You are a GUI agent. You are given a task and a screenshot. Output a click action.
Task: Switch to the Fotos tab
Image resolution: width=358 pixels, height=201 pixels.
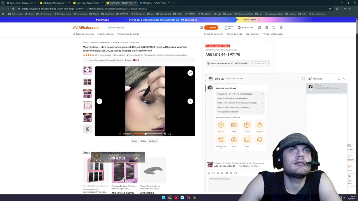click(135, 141)
